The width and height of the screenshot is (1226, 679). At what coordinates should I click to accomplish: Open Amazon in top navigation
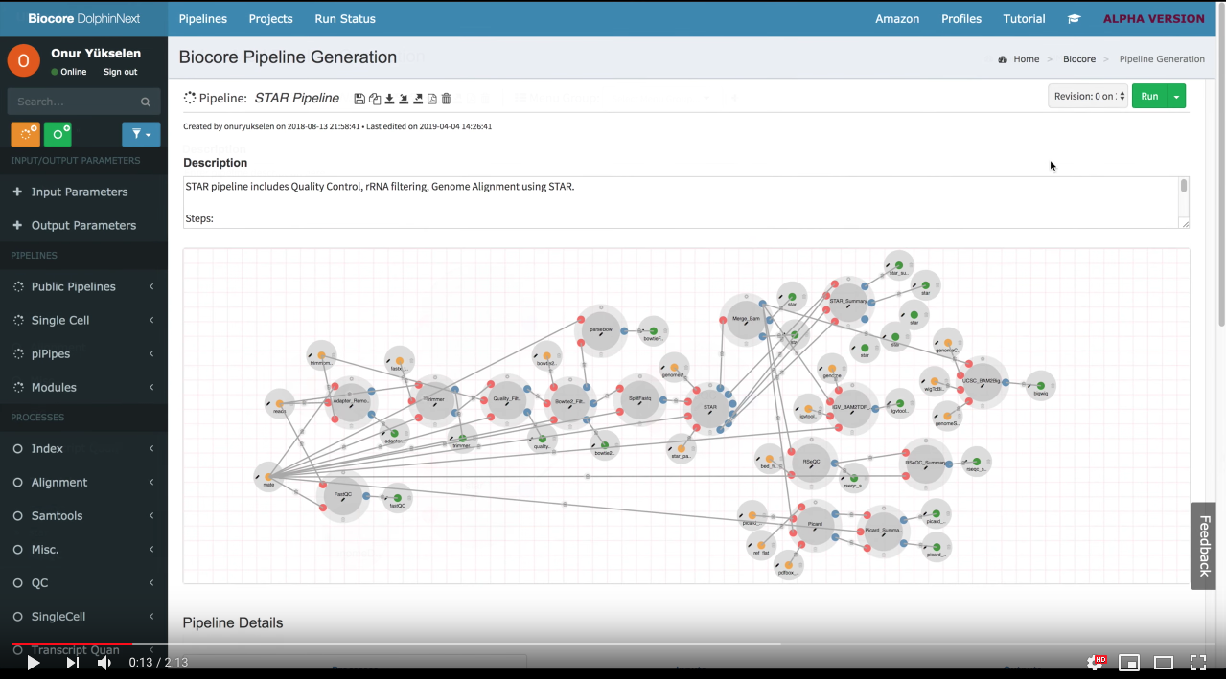point(897,19)
